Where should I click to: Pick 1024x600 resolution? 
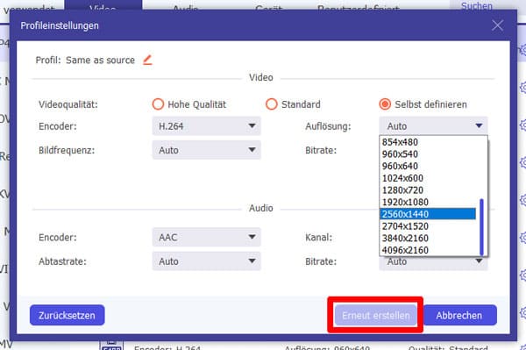tap(428, 178)
